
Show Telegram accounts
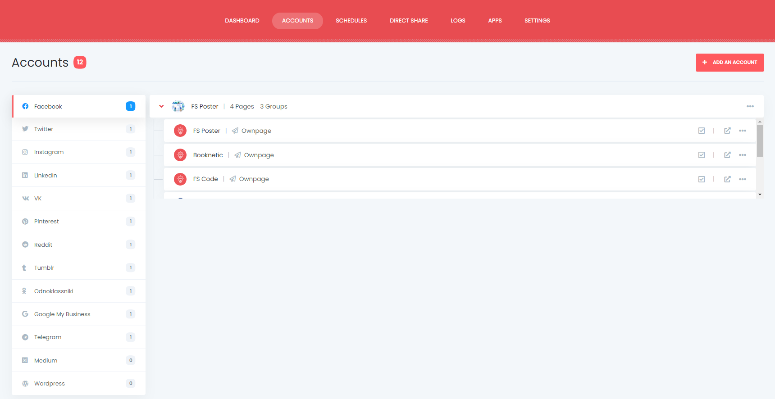(x=79, y=337)
